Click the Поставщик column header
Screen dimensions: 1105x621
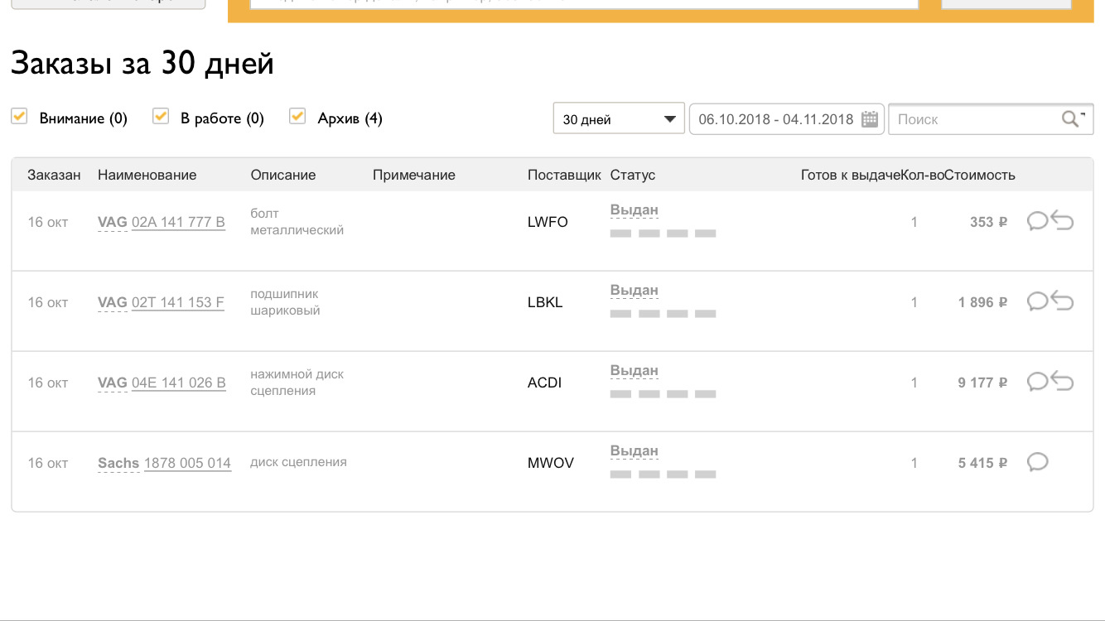[564, 175]
